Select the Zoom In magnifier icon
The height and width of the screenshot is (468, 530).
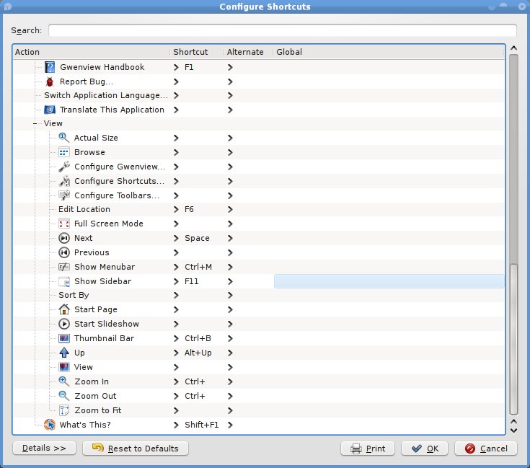64,381
